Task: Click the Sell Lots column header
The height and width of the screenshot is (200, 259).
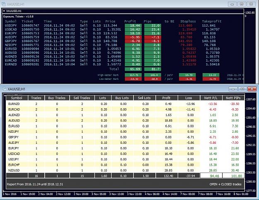Action: 144,98
